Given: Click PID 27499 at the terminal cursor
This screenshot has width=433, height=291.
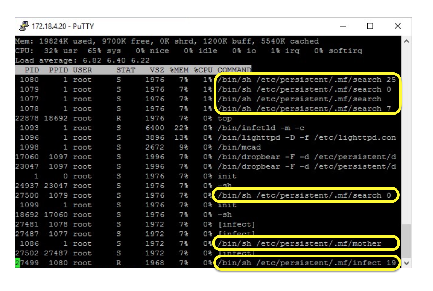Looking at the screenshot, I should (27, 263).
